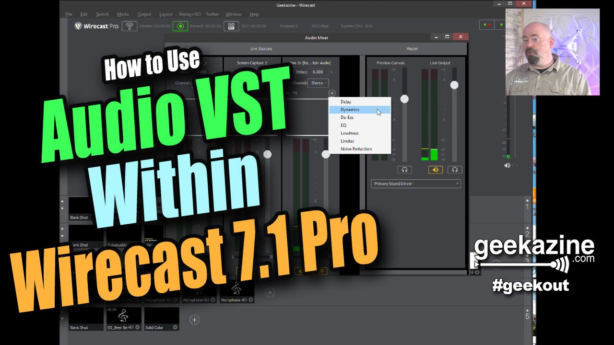Viewport: 614px width, 345px height.
Task: Click the Line In (Re...tion Audio) channel label
Action: [x=310, y=63]
